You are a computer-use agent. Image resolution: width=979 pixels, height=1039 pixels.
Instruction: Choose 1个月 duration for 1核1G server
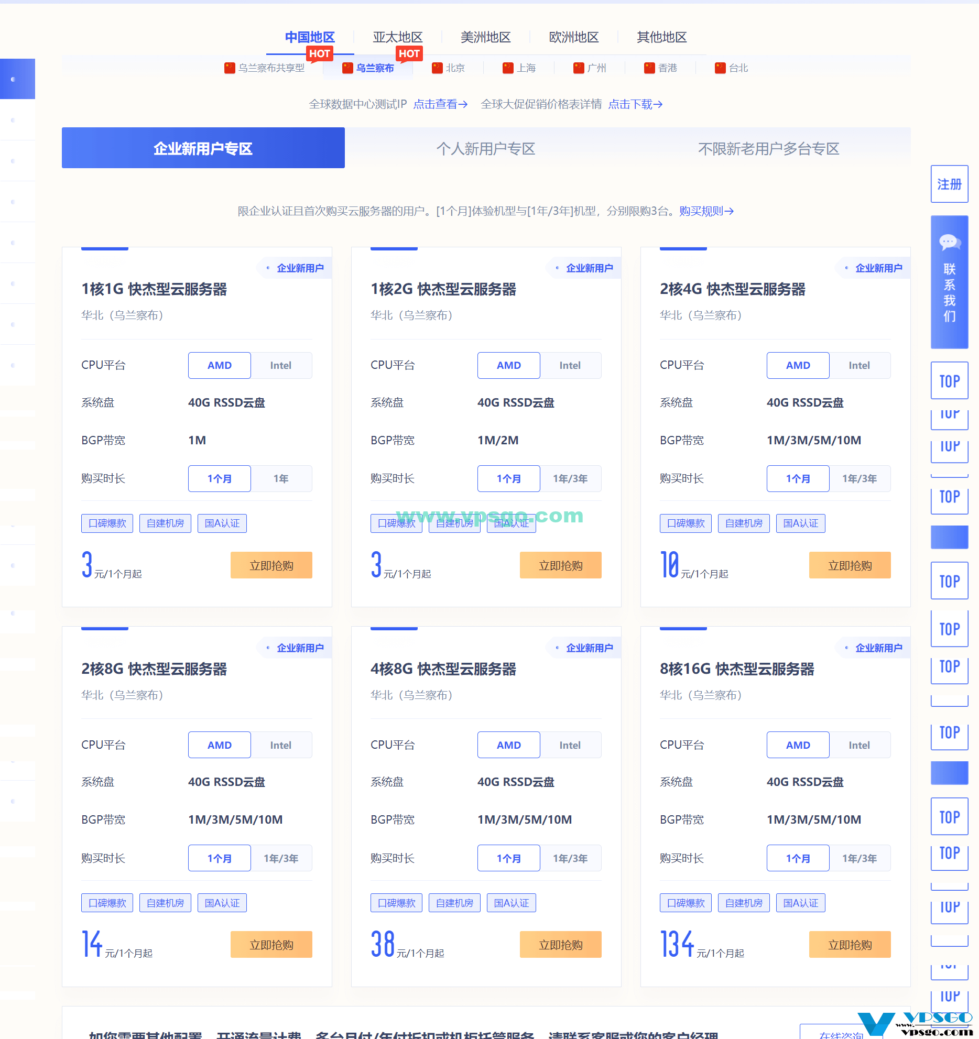click(220, 478)
